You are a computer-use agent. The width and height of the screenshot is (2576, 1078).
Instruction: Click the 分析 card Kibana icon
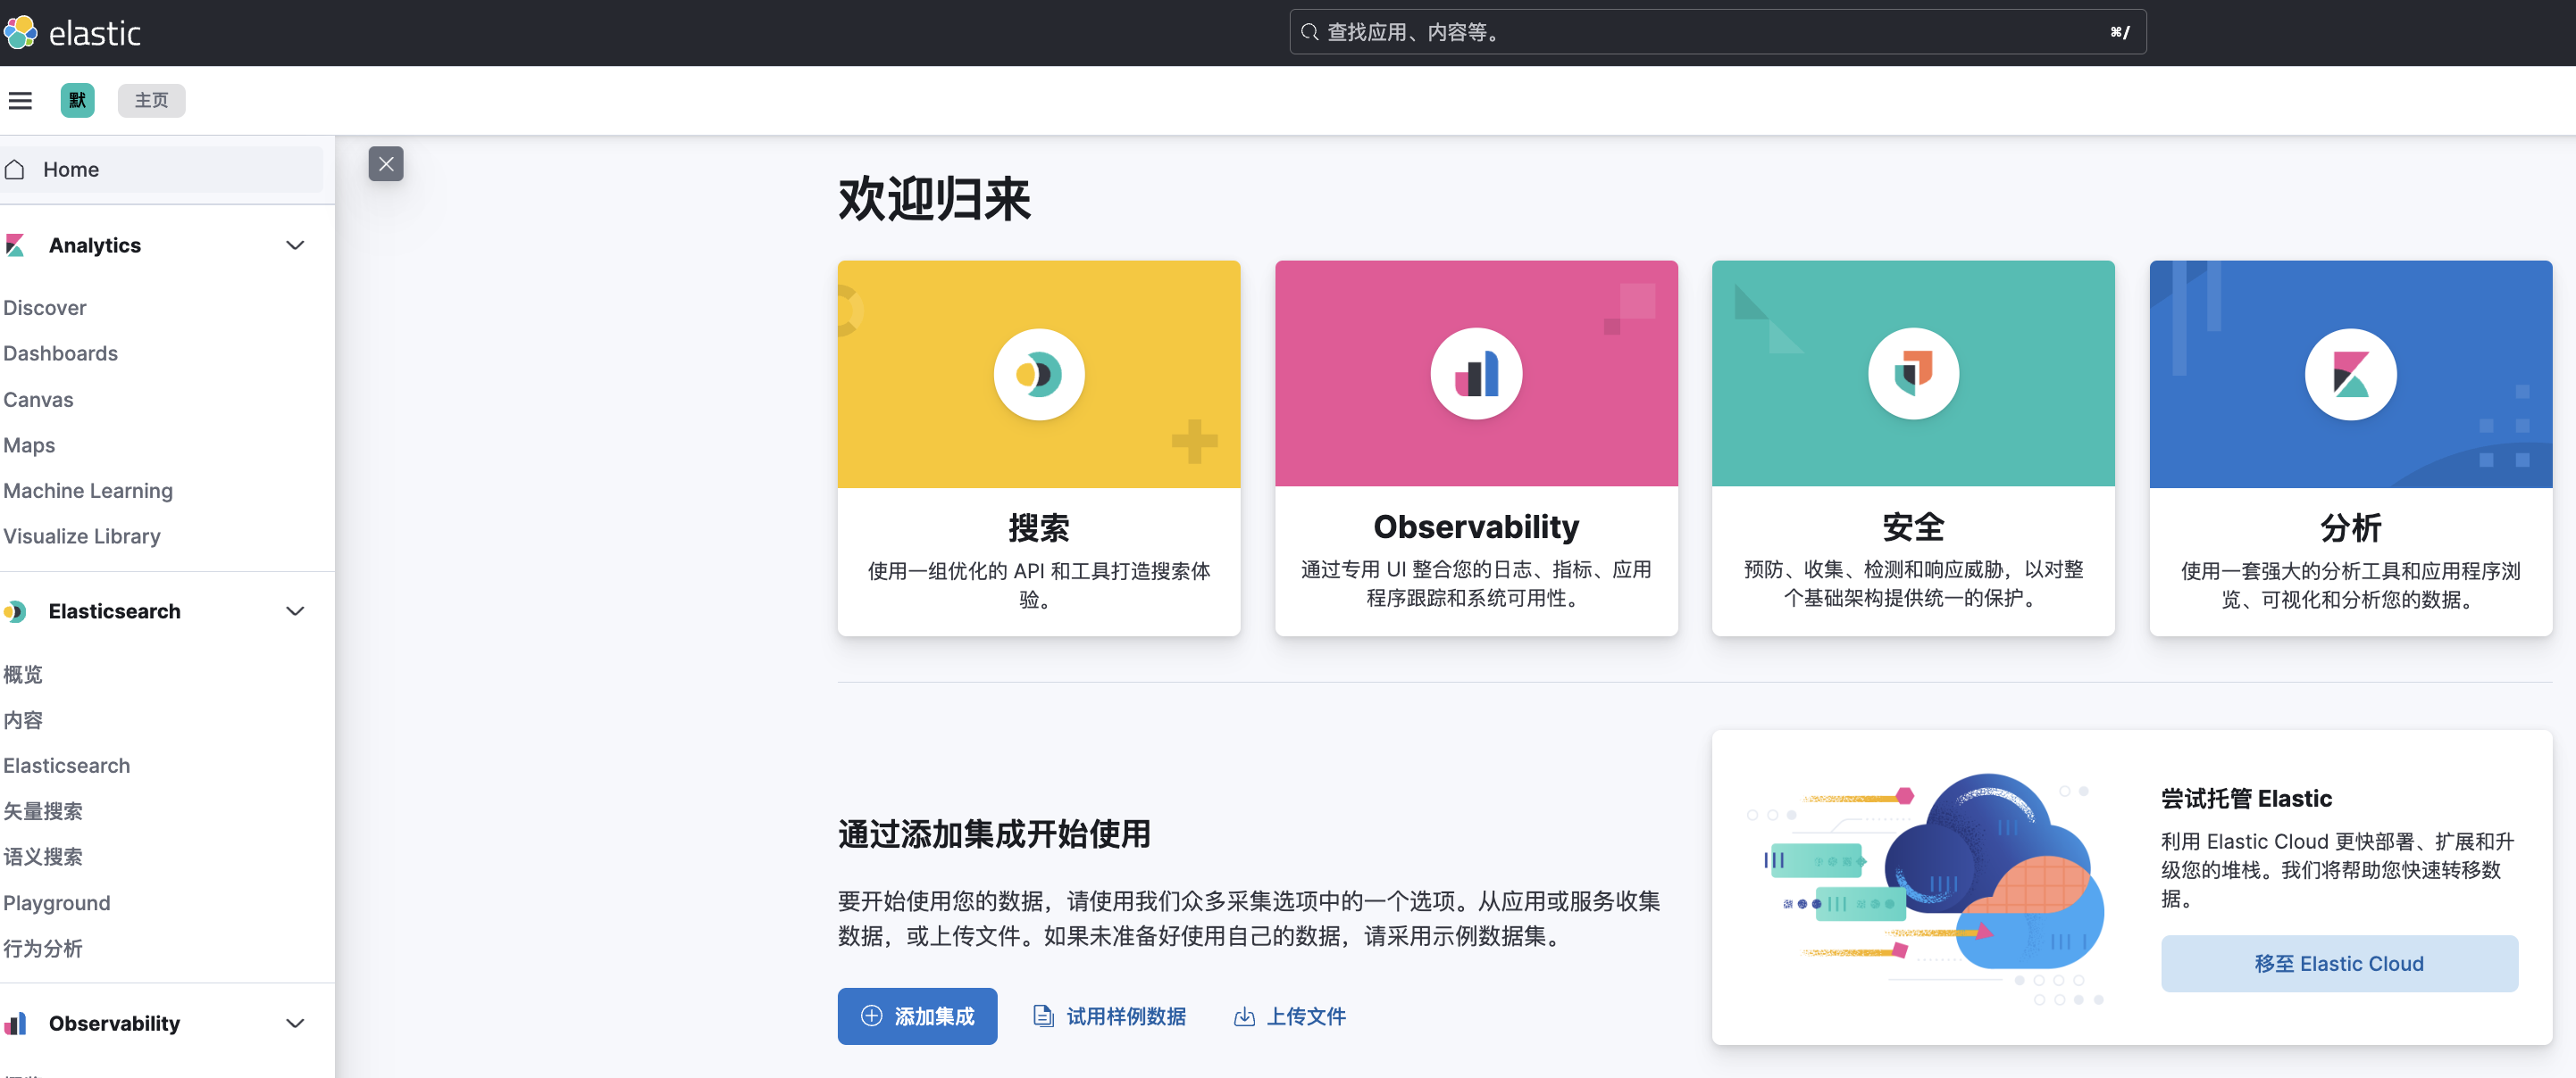(2351, 374)
